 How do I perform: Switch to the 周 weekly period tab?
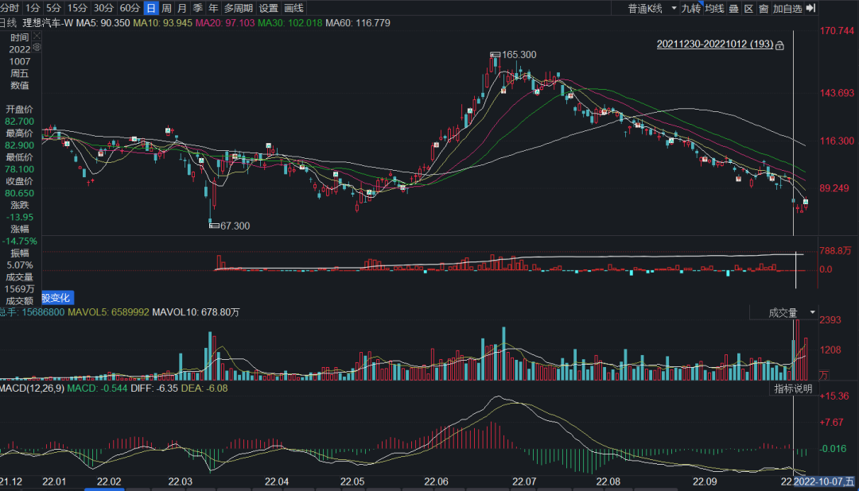[x=166, y=8]
